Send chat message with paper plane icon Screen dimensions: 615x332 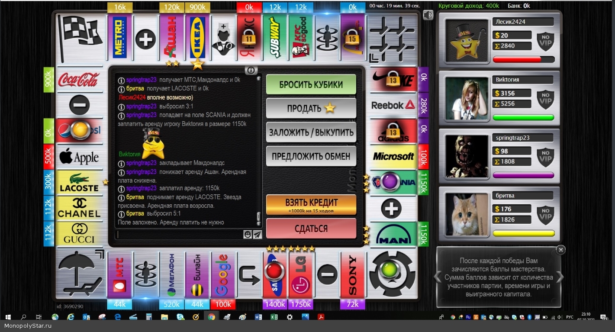point(257,235)
